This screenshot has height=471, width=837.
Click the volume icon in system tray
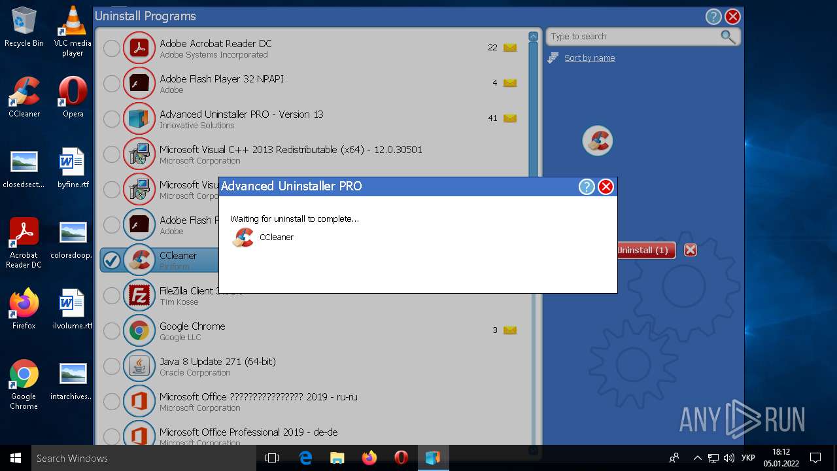pos(728,458)
